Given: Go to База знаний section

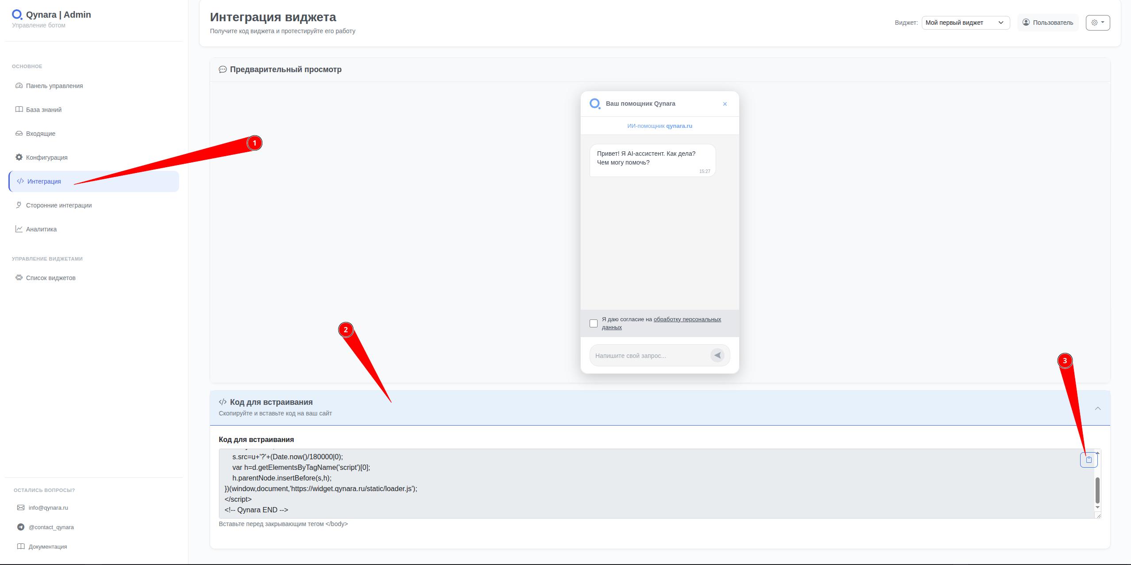Looking at the screenshot, I should [x=43, y=110].
